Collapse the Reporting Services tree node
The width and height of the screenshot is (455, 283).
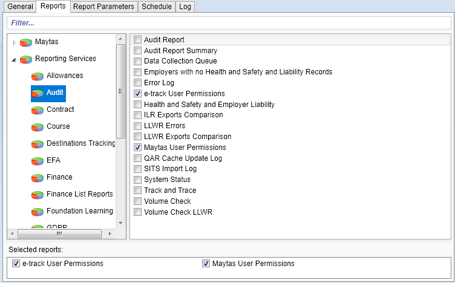pyautogui.click(x=15, y=59)
